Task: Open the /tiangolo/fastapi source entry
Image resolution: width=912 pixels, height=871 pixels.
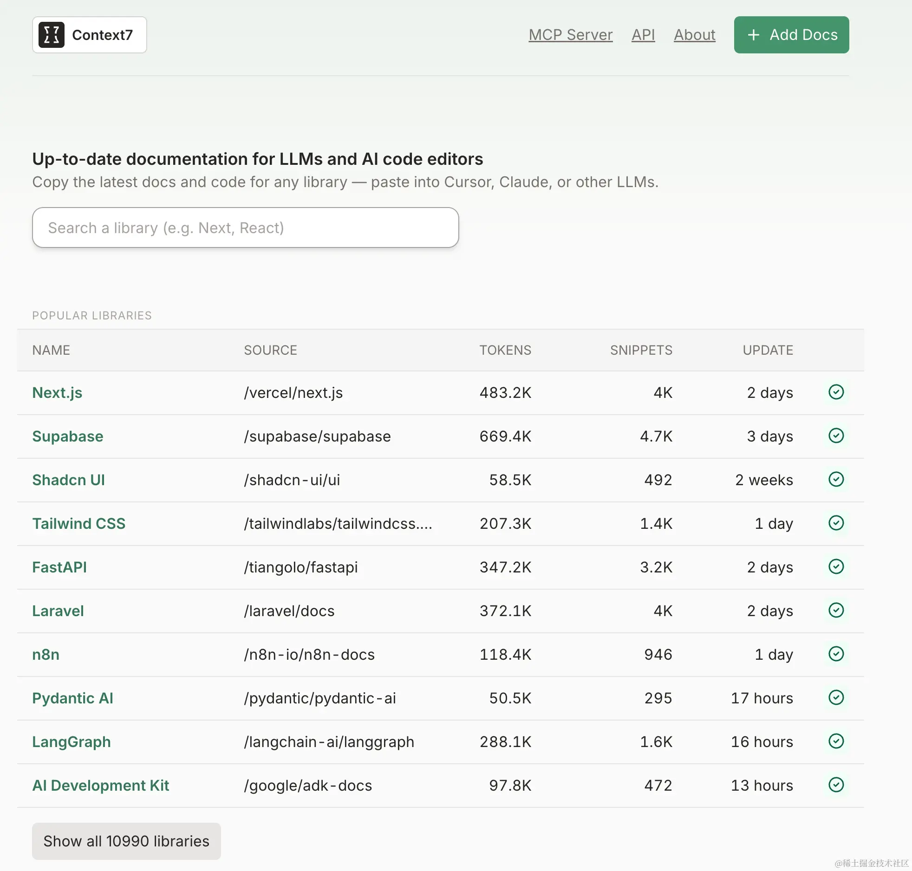Action: tap(301, 567)
